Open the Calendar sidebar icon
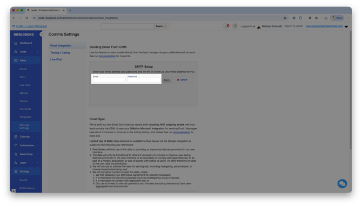The height and width of the screenshot is (206, 362). click(x=16, y=137)
